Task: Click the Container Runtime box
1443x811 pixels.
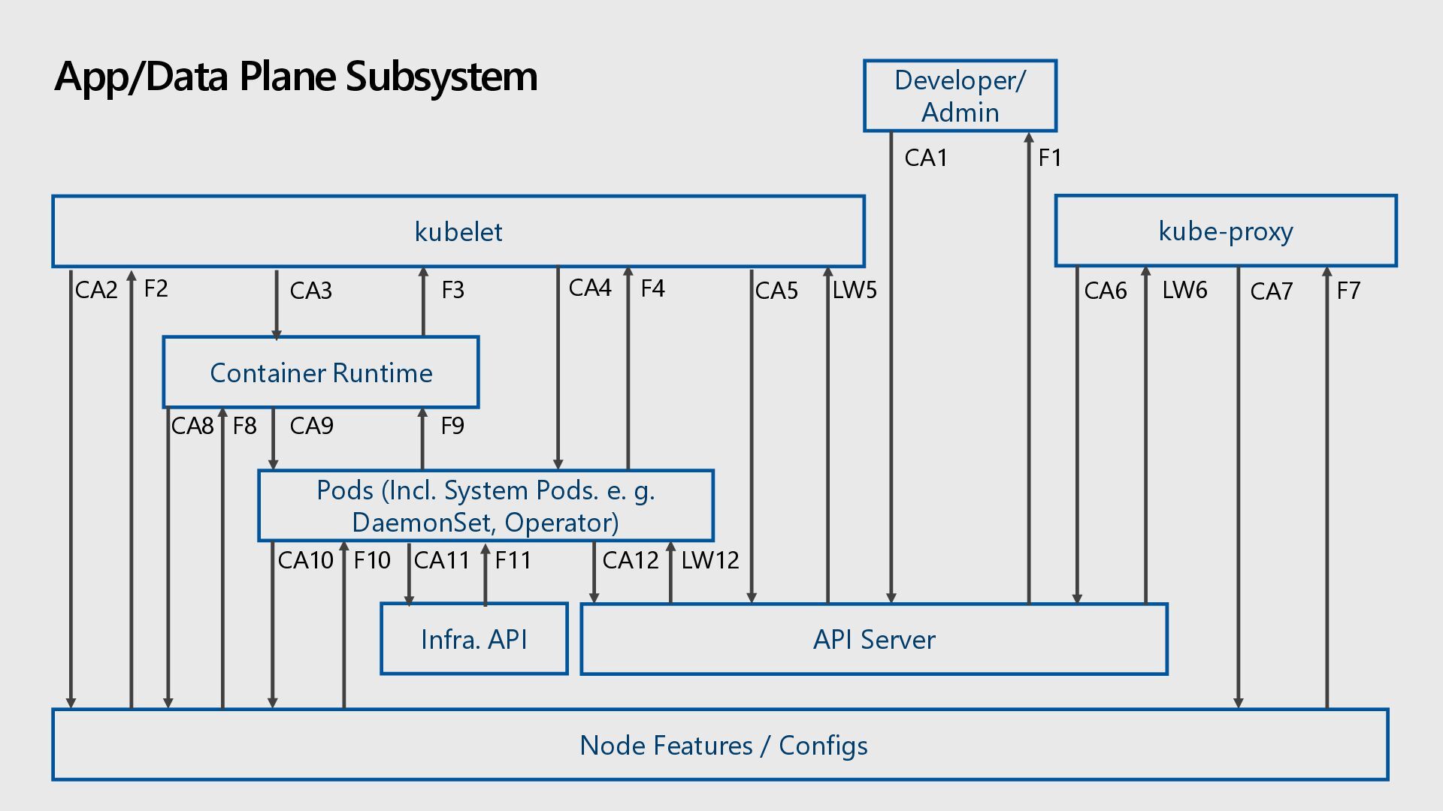Action: tap(321, 372)
